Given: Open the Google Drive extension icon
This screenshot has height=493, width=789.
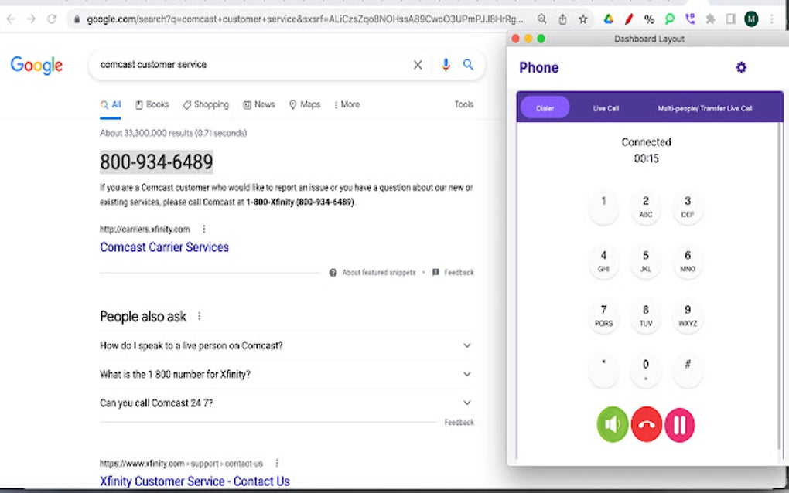Looking at the screenshot, I should pyautogui.click(x=608, y=18).
